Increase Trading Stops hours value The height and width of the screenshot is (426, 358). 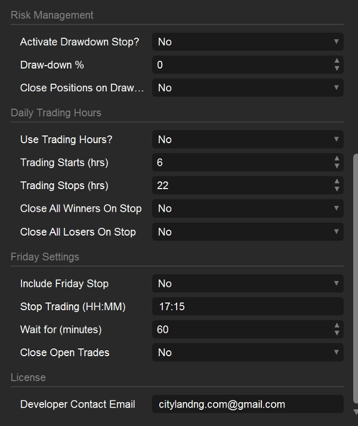point(337,181)
